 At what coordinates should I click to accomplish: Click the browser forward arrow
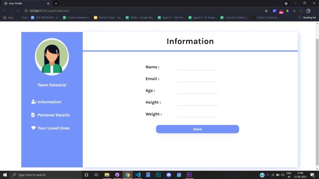click(11, 11)
